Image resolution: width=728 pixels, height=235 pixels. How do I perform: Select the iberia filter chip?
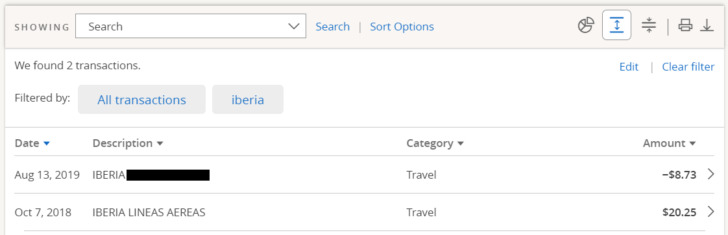(247, 99)
